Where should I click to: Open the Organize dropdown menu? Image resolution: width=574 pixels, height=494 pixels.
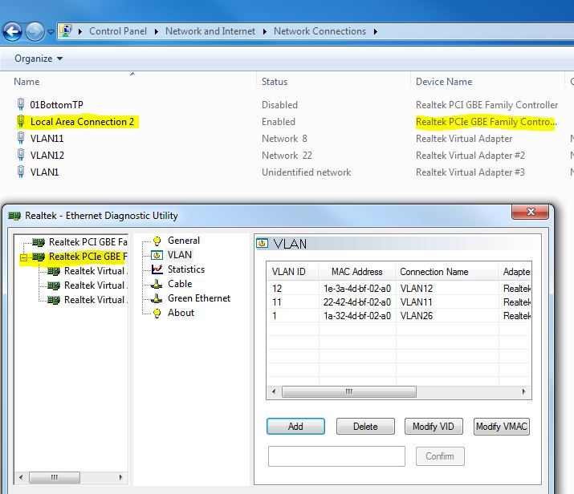[x=39, y=59]
